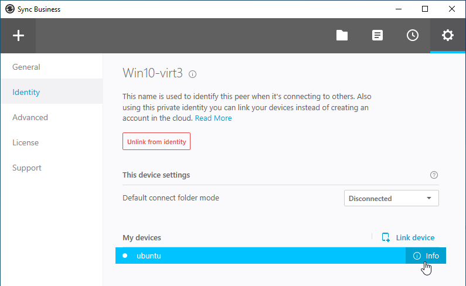
Task: Follow the Read More link
Action: pos(213,118)
